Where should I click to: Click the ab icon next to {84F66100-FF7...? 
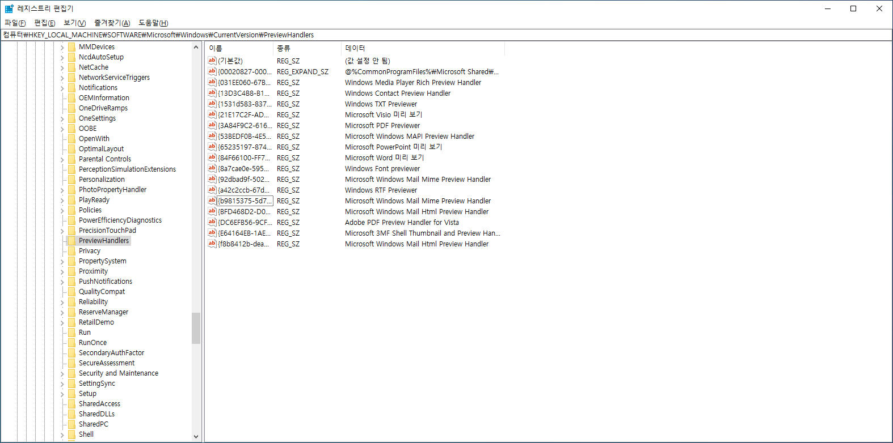point(212,157)
